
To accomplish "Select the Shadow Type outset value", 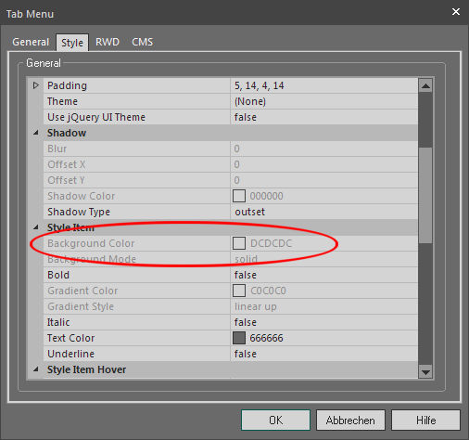I will pos(324,212).
